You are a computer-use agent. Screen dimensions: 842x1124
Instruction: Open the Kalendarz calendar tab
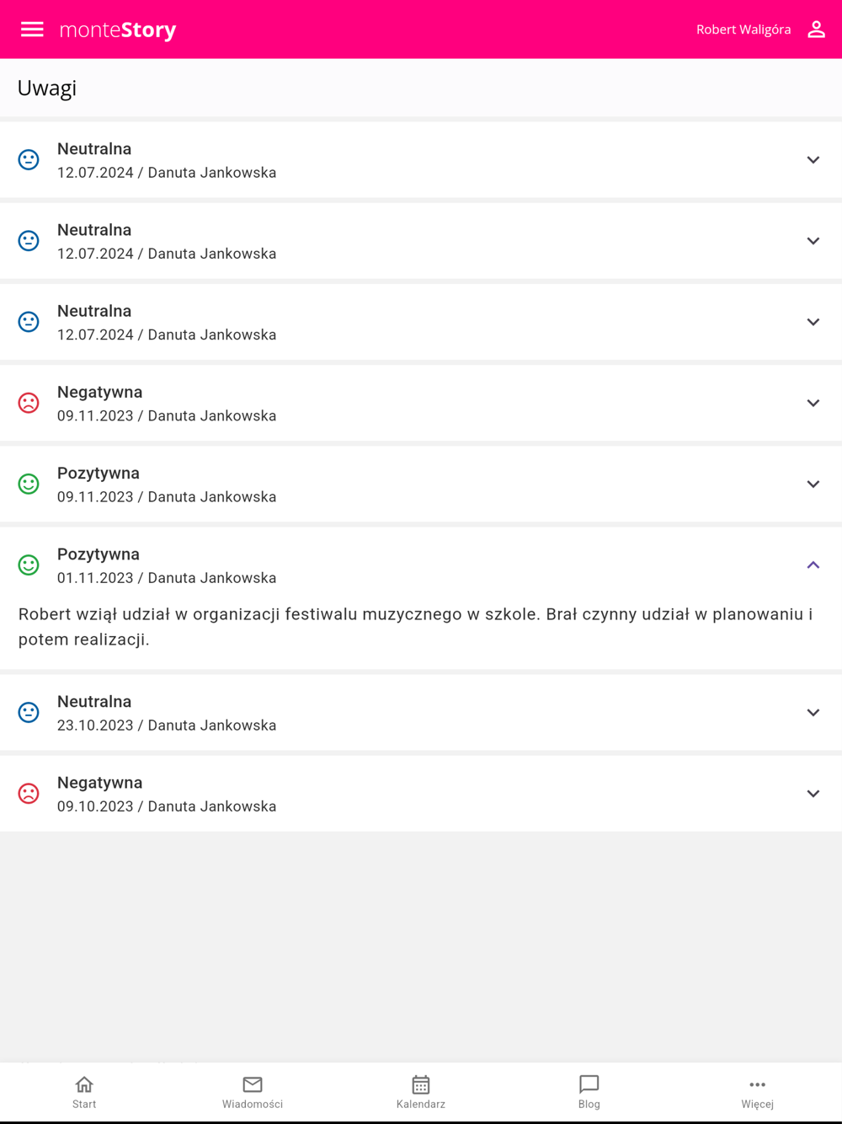(421, 1092)
